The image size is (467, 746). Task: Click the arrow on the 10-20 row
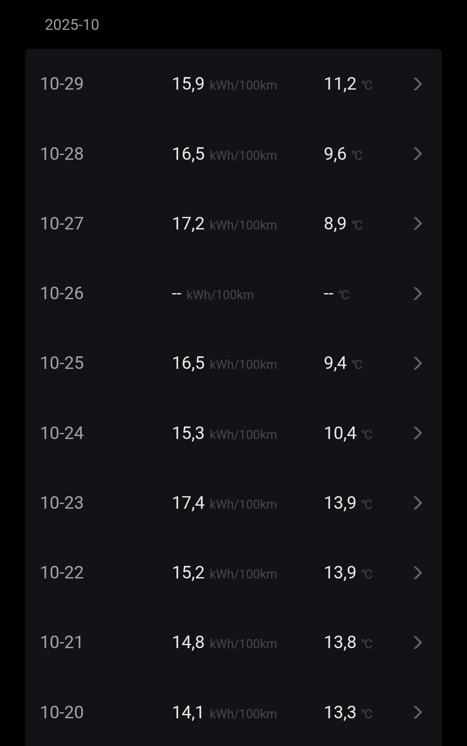click(x=417, y=712)
